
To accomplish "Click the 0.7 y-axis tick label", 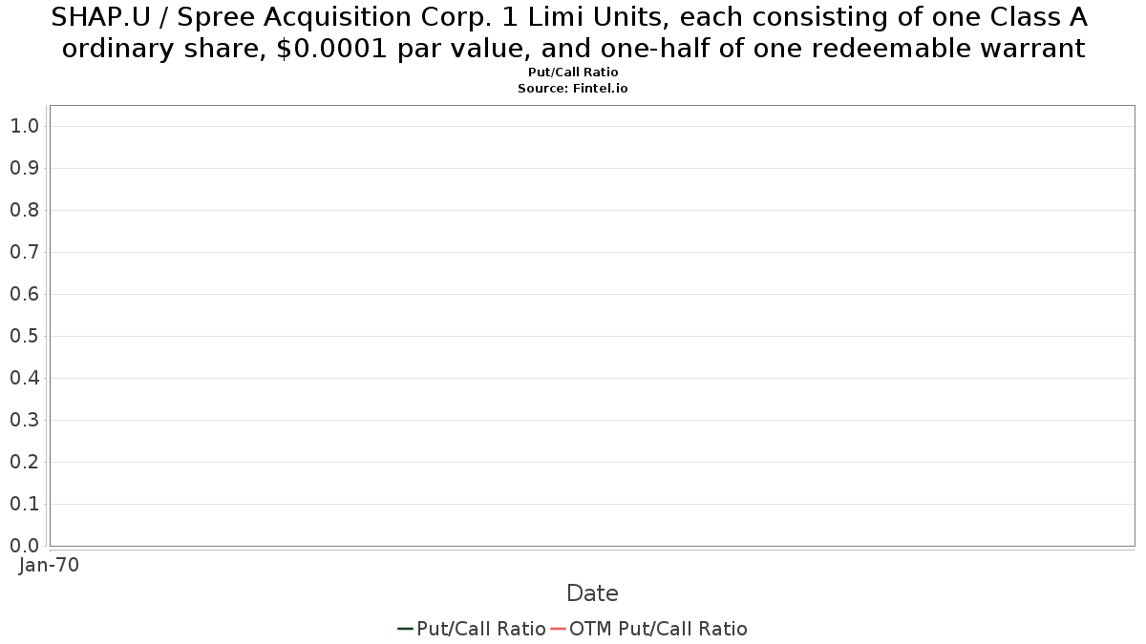I will pos(24,252).
